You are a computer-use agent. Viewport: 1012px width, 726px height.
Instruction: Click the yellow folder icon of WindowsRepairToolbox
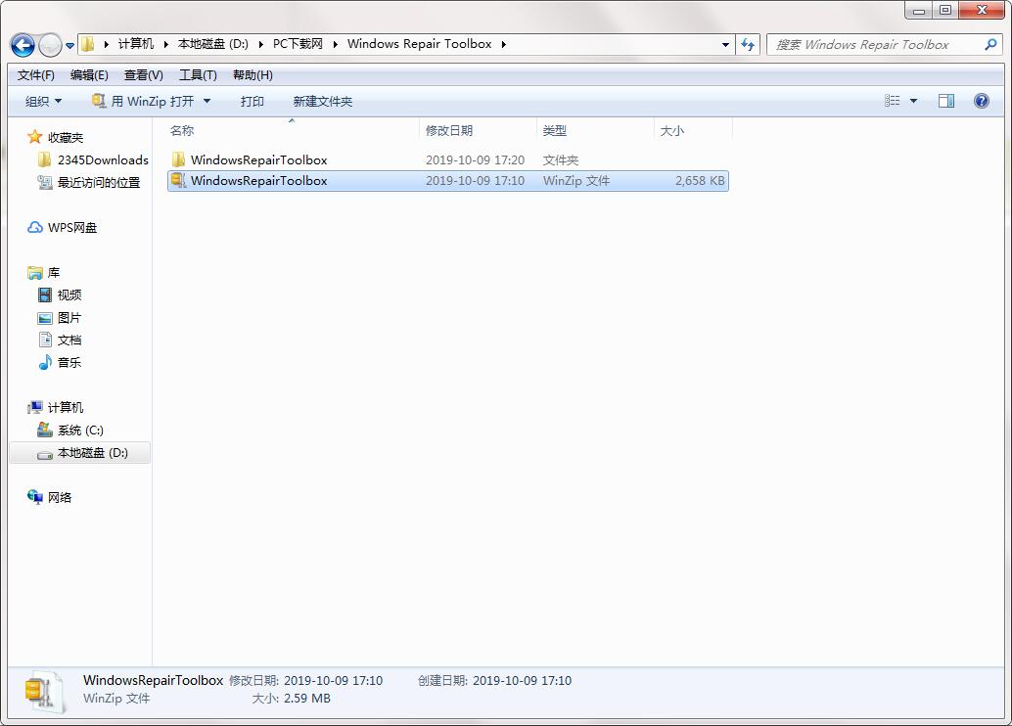[178, 159]
